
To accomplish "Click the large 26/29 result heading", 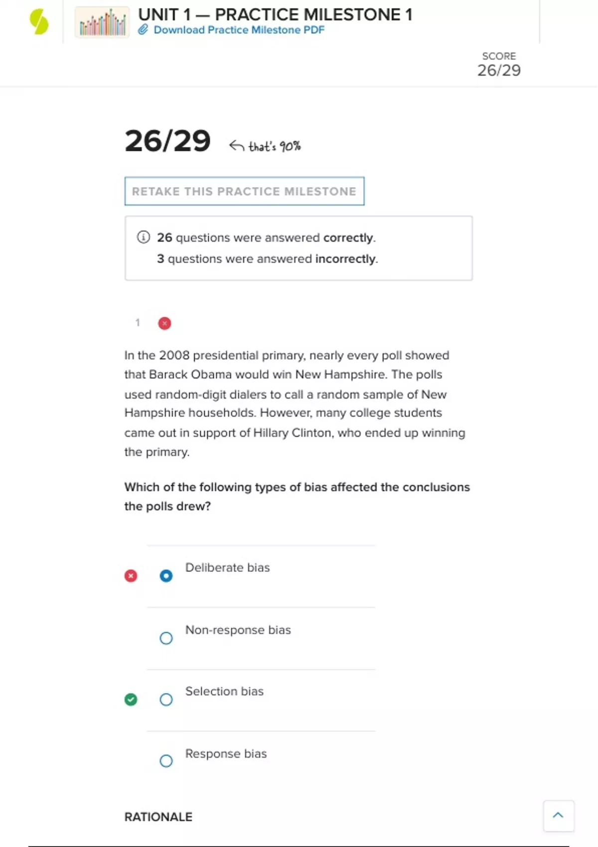I will (168, 141).
